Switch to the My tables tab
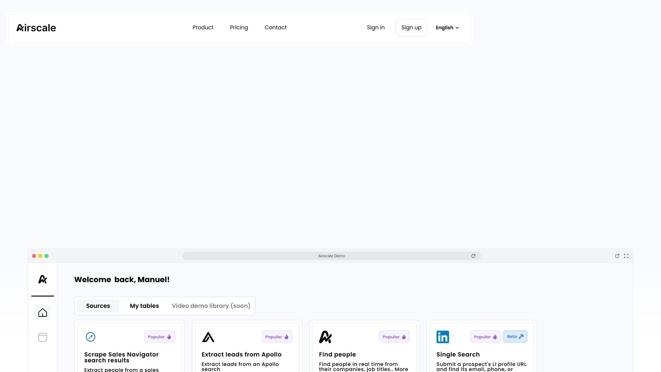 [144, 306]
